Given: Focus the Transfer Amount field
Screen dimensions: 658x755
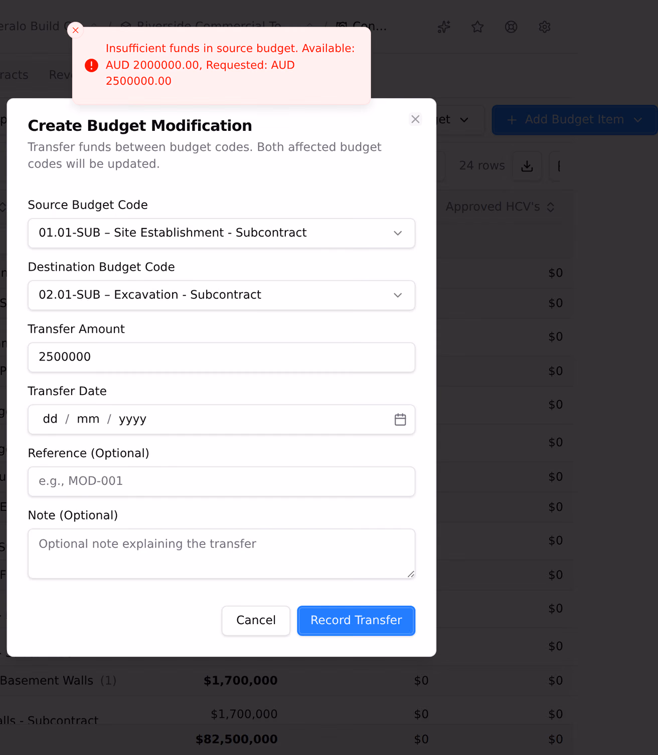Looking at the screenshot, I should coord(221,357).
